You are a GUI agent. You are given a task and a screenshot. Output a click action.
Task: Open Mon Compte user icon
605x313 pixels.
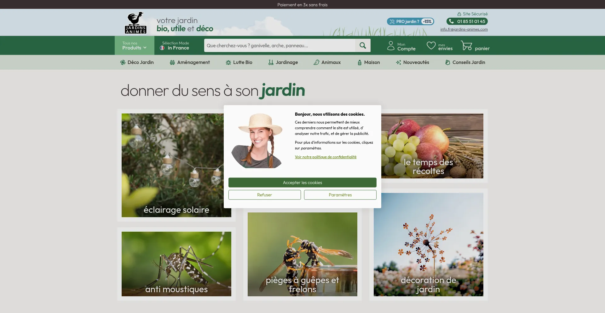click(x=391, y=46)
